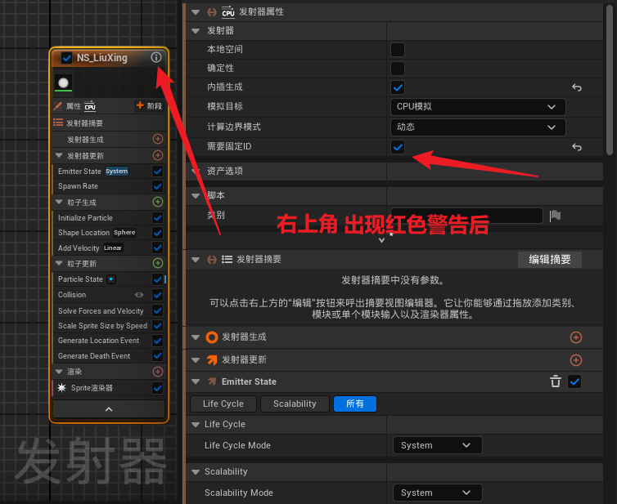Toggle 本地空间 checkbox
617x504 pixels.
point(398,50)
